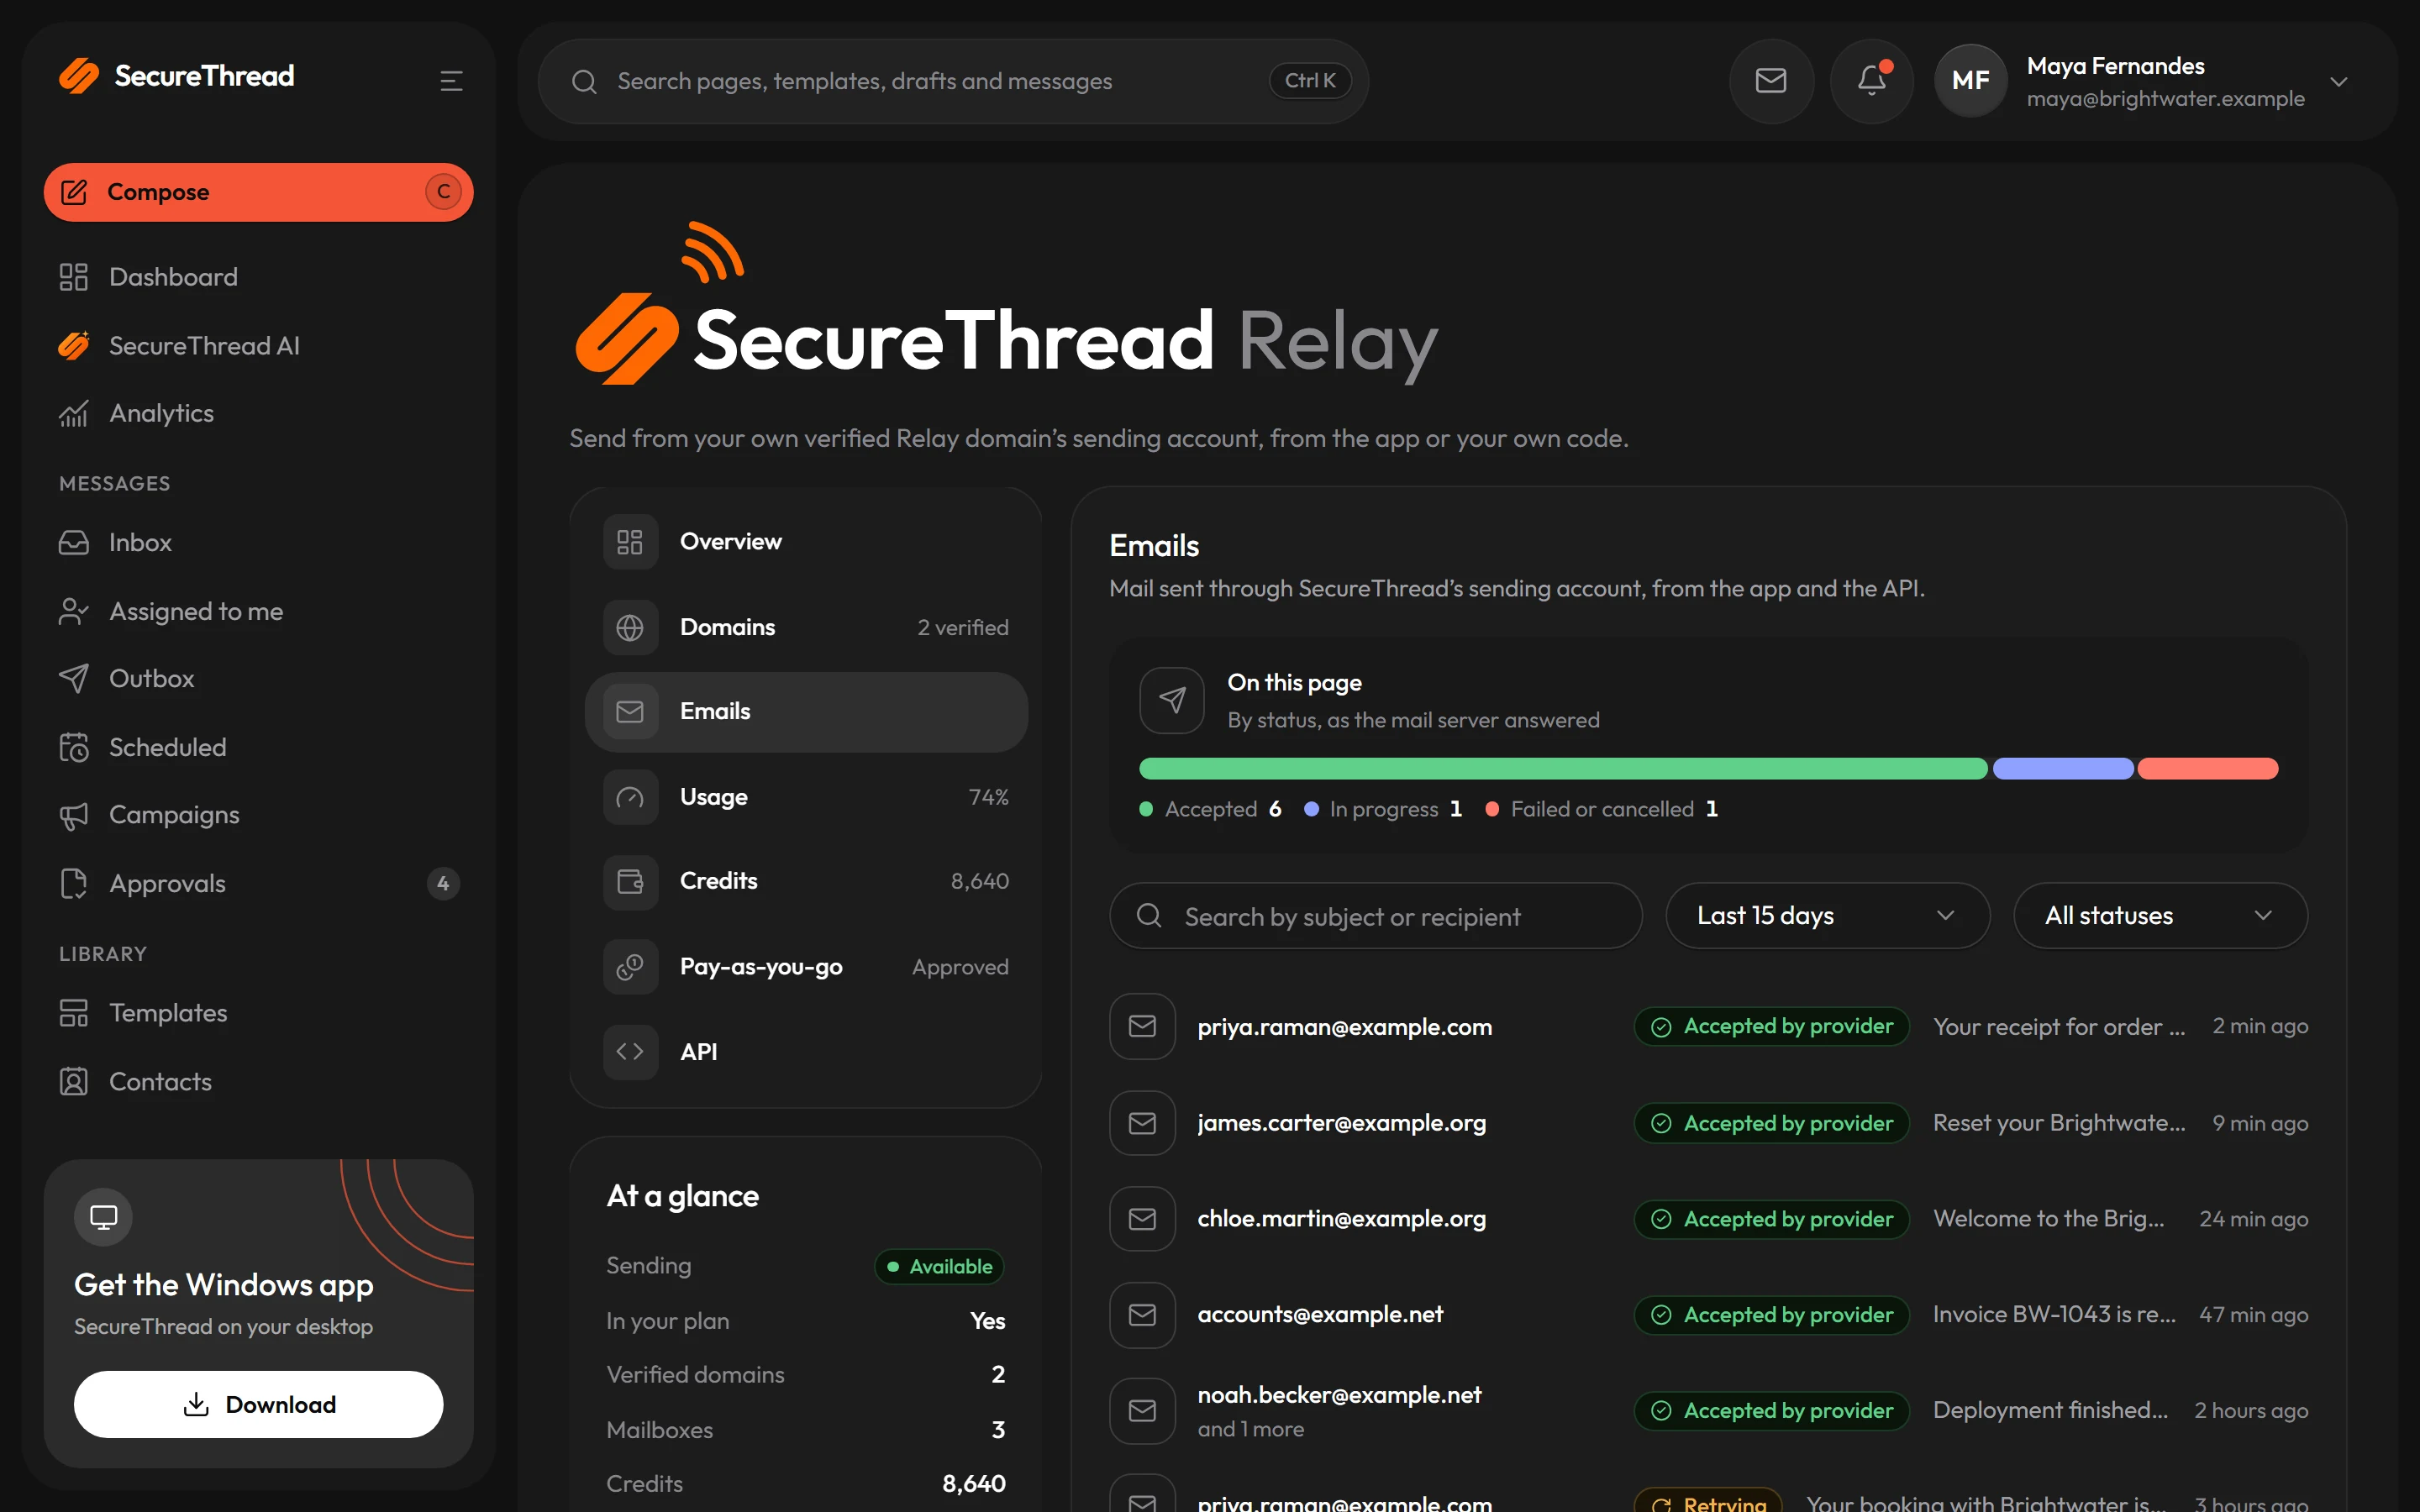The height and width of the screenshot is (1512, 2420).
Task: Click envelope icon for noah.becker@example.net row
Action: pos(1142,1410)
